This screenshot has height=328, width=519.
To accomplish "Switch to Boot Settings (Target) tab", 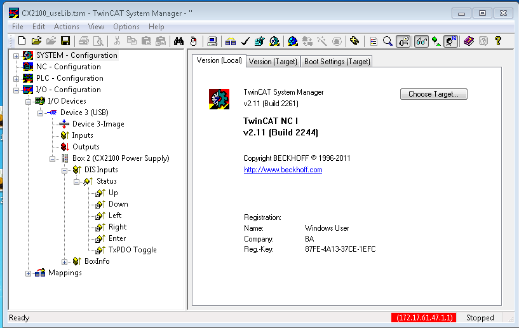I will 337,62.
